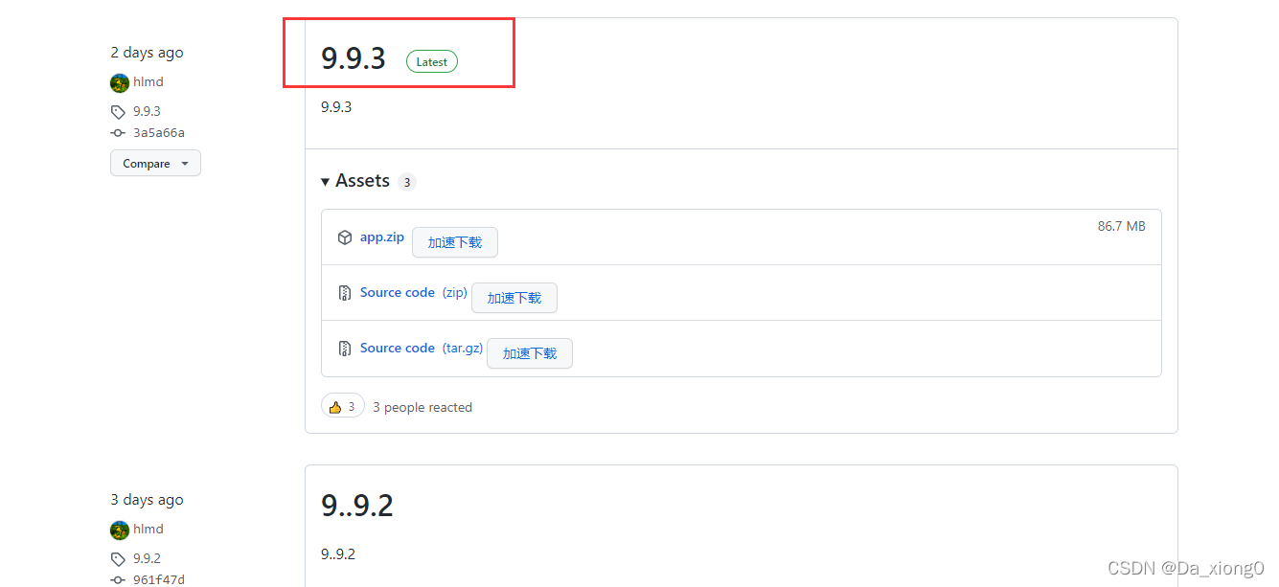Open the Compare dropdown
The width and height of the screenshot is (1279, 587).
[x=155, y=164]
